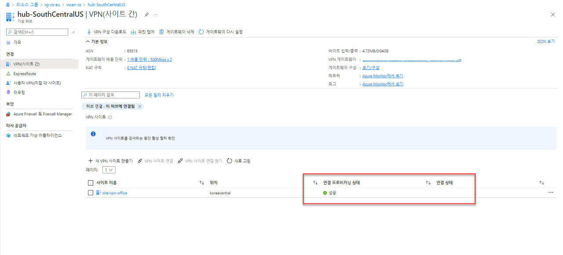Open row actions menu for site-vpn-office

551,193
